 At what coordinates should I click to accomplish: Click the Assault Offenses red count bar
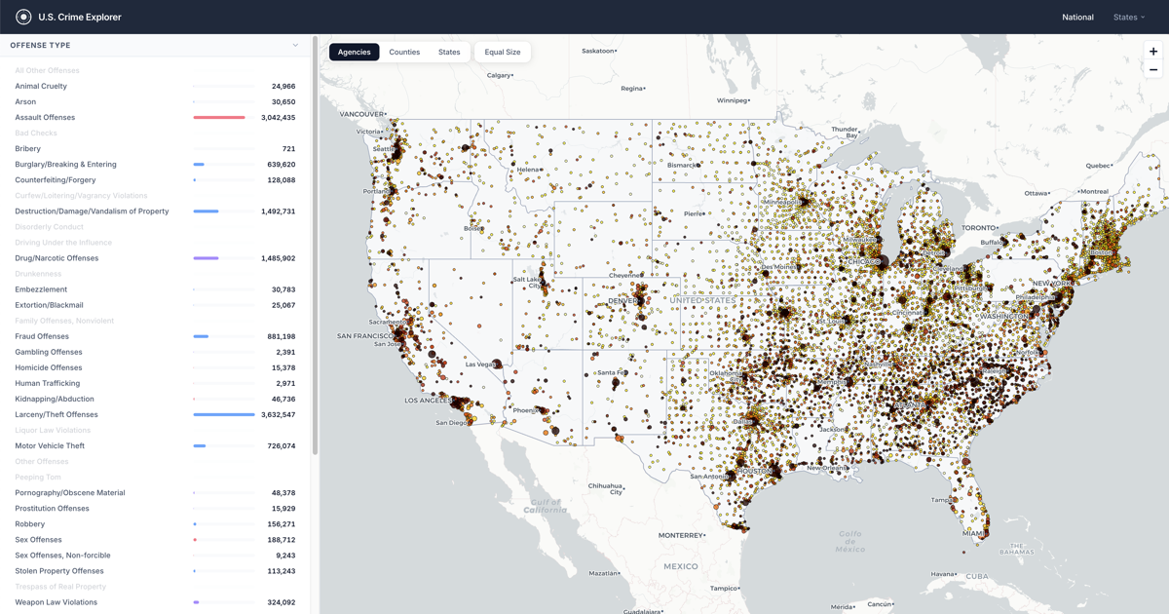coord(219,117)
